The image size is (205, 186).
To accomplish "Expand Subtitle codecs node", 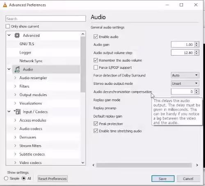I will (x=15, y=154).
